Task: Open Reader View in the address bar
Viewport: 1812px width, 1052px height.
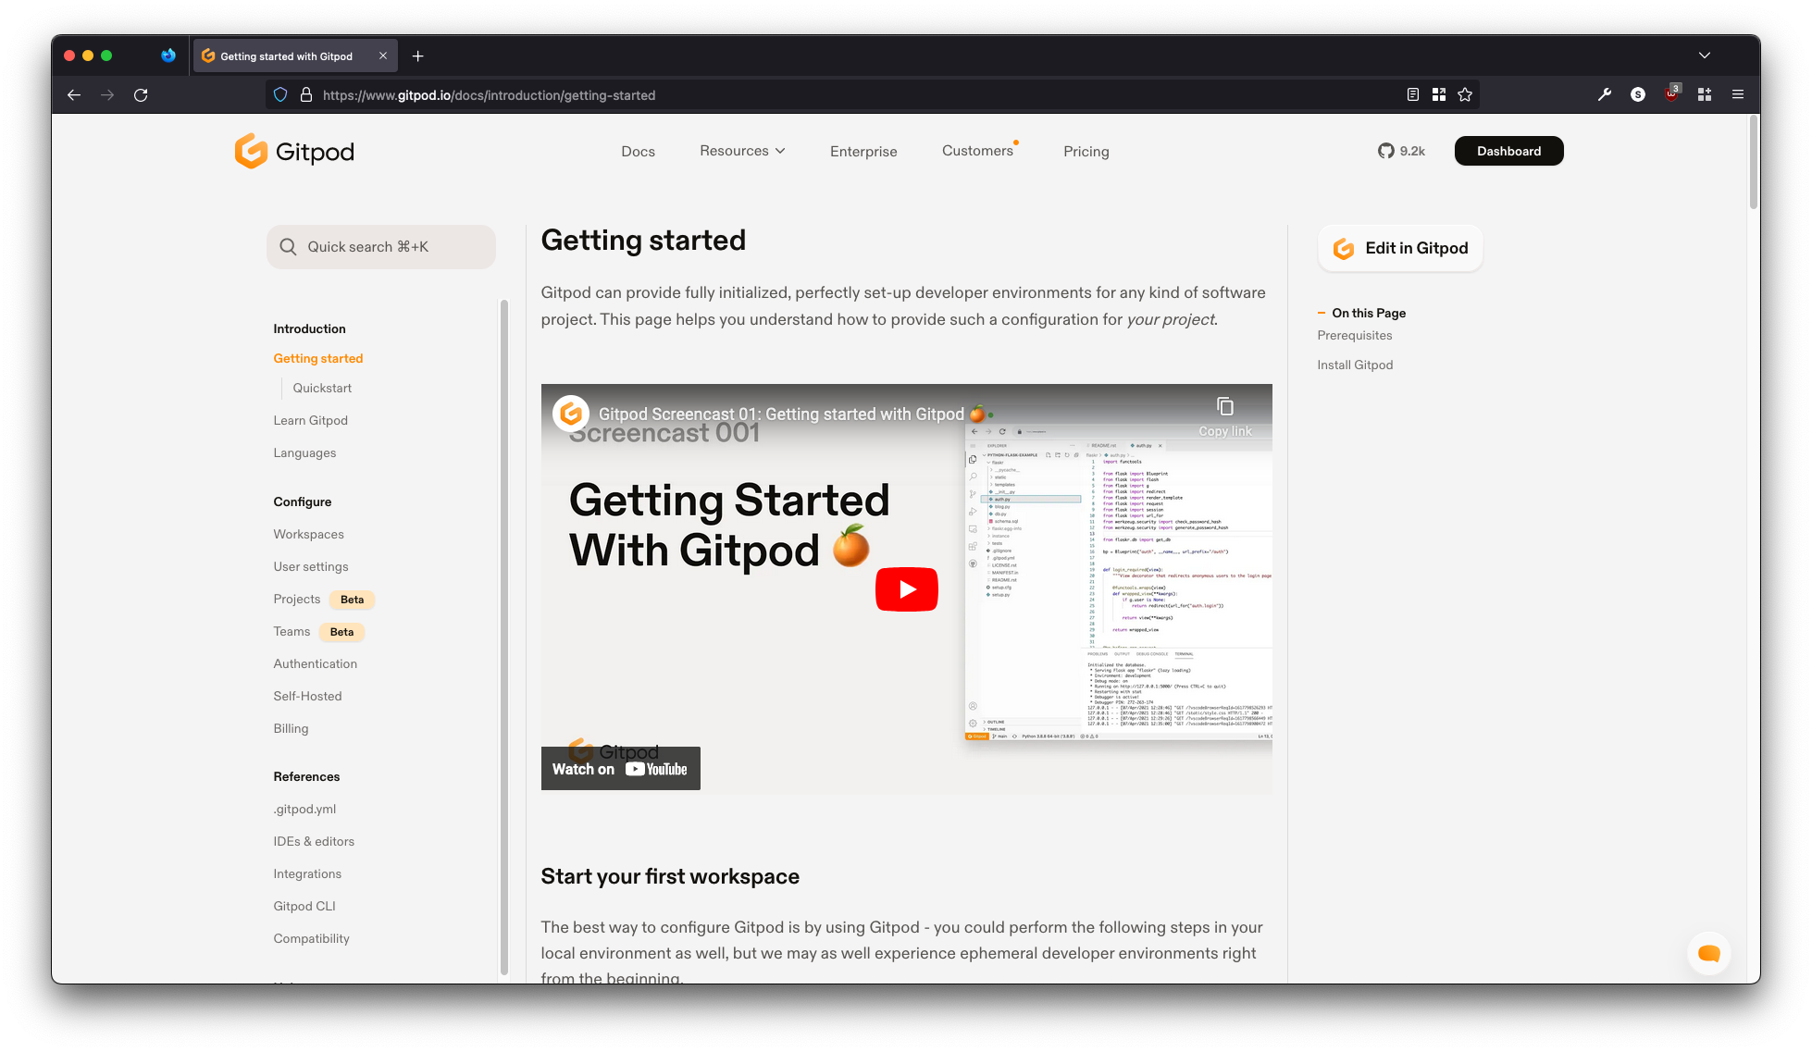Action: coord(1412,94)
